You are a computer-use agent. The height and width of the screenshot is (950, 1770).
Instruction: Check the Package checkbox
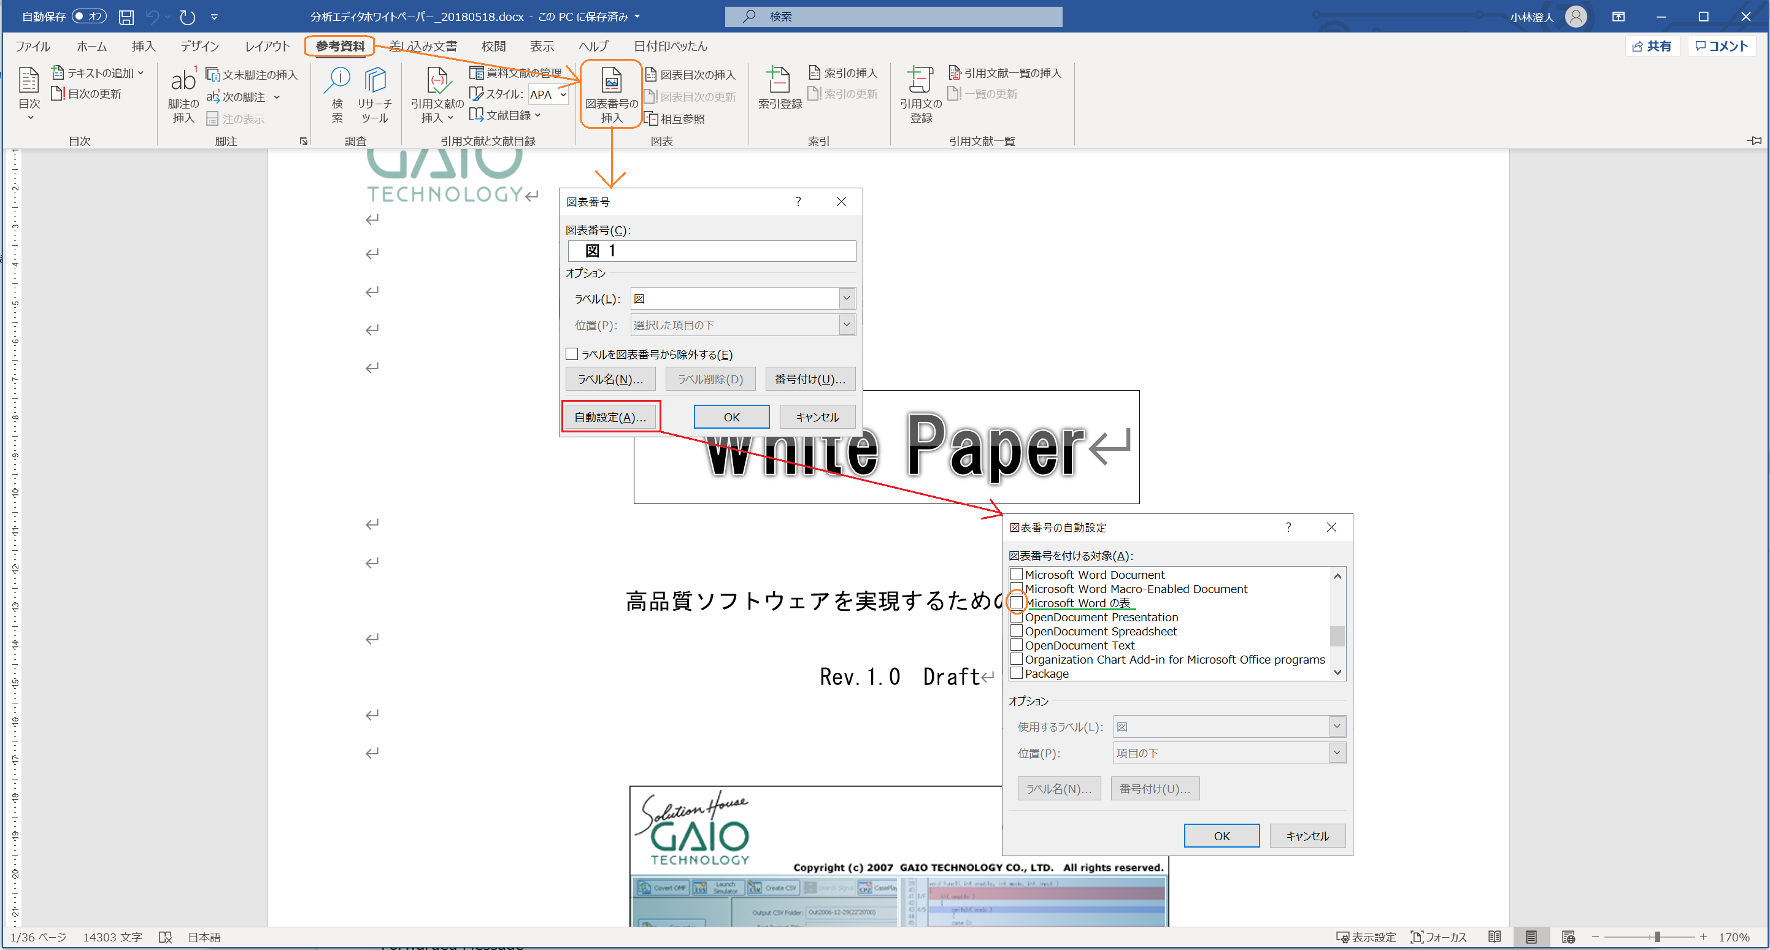pos(1016,673)
